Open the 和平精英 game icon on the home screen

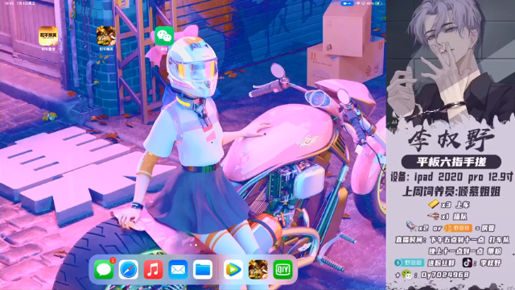click(x=106, y=36)
